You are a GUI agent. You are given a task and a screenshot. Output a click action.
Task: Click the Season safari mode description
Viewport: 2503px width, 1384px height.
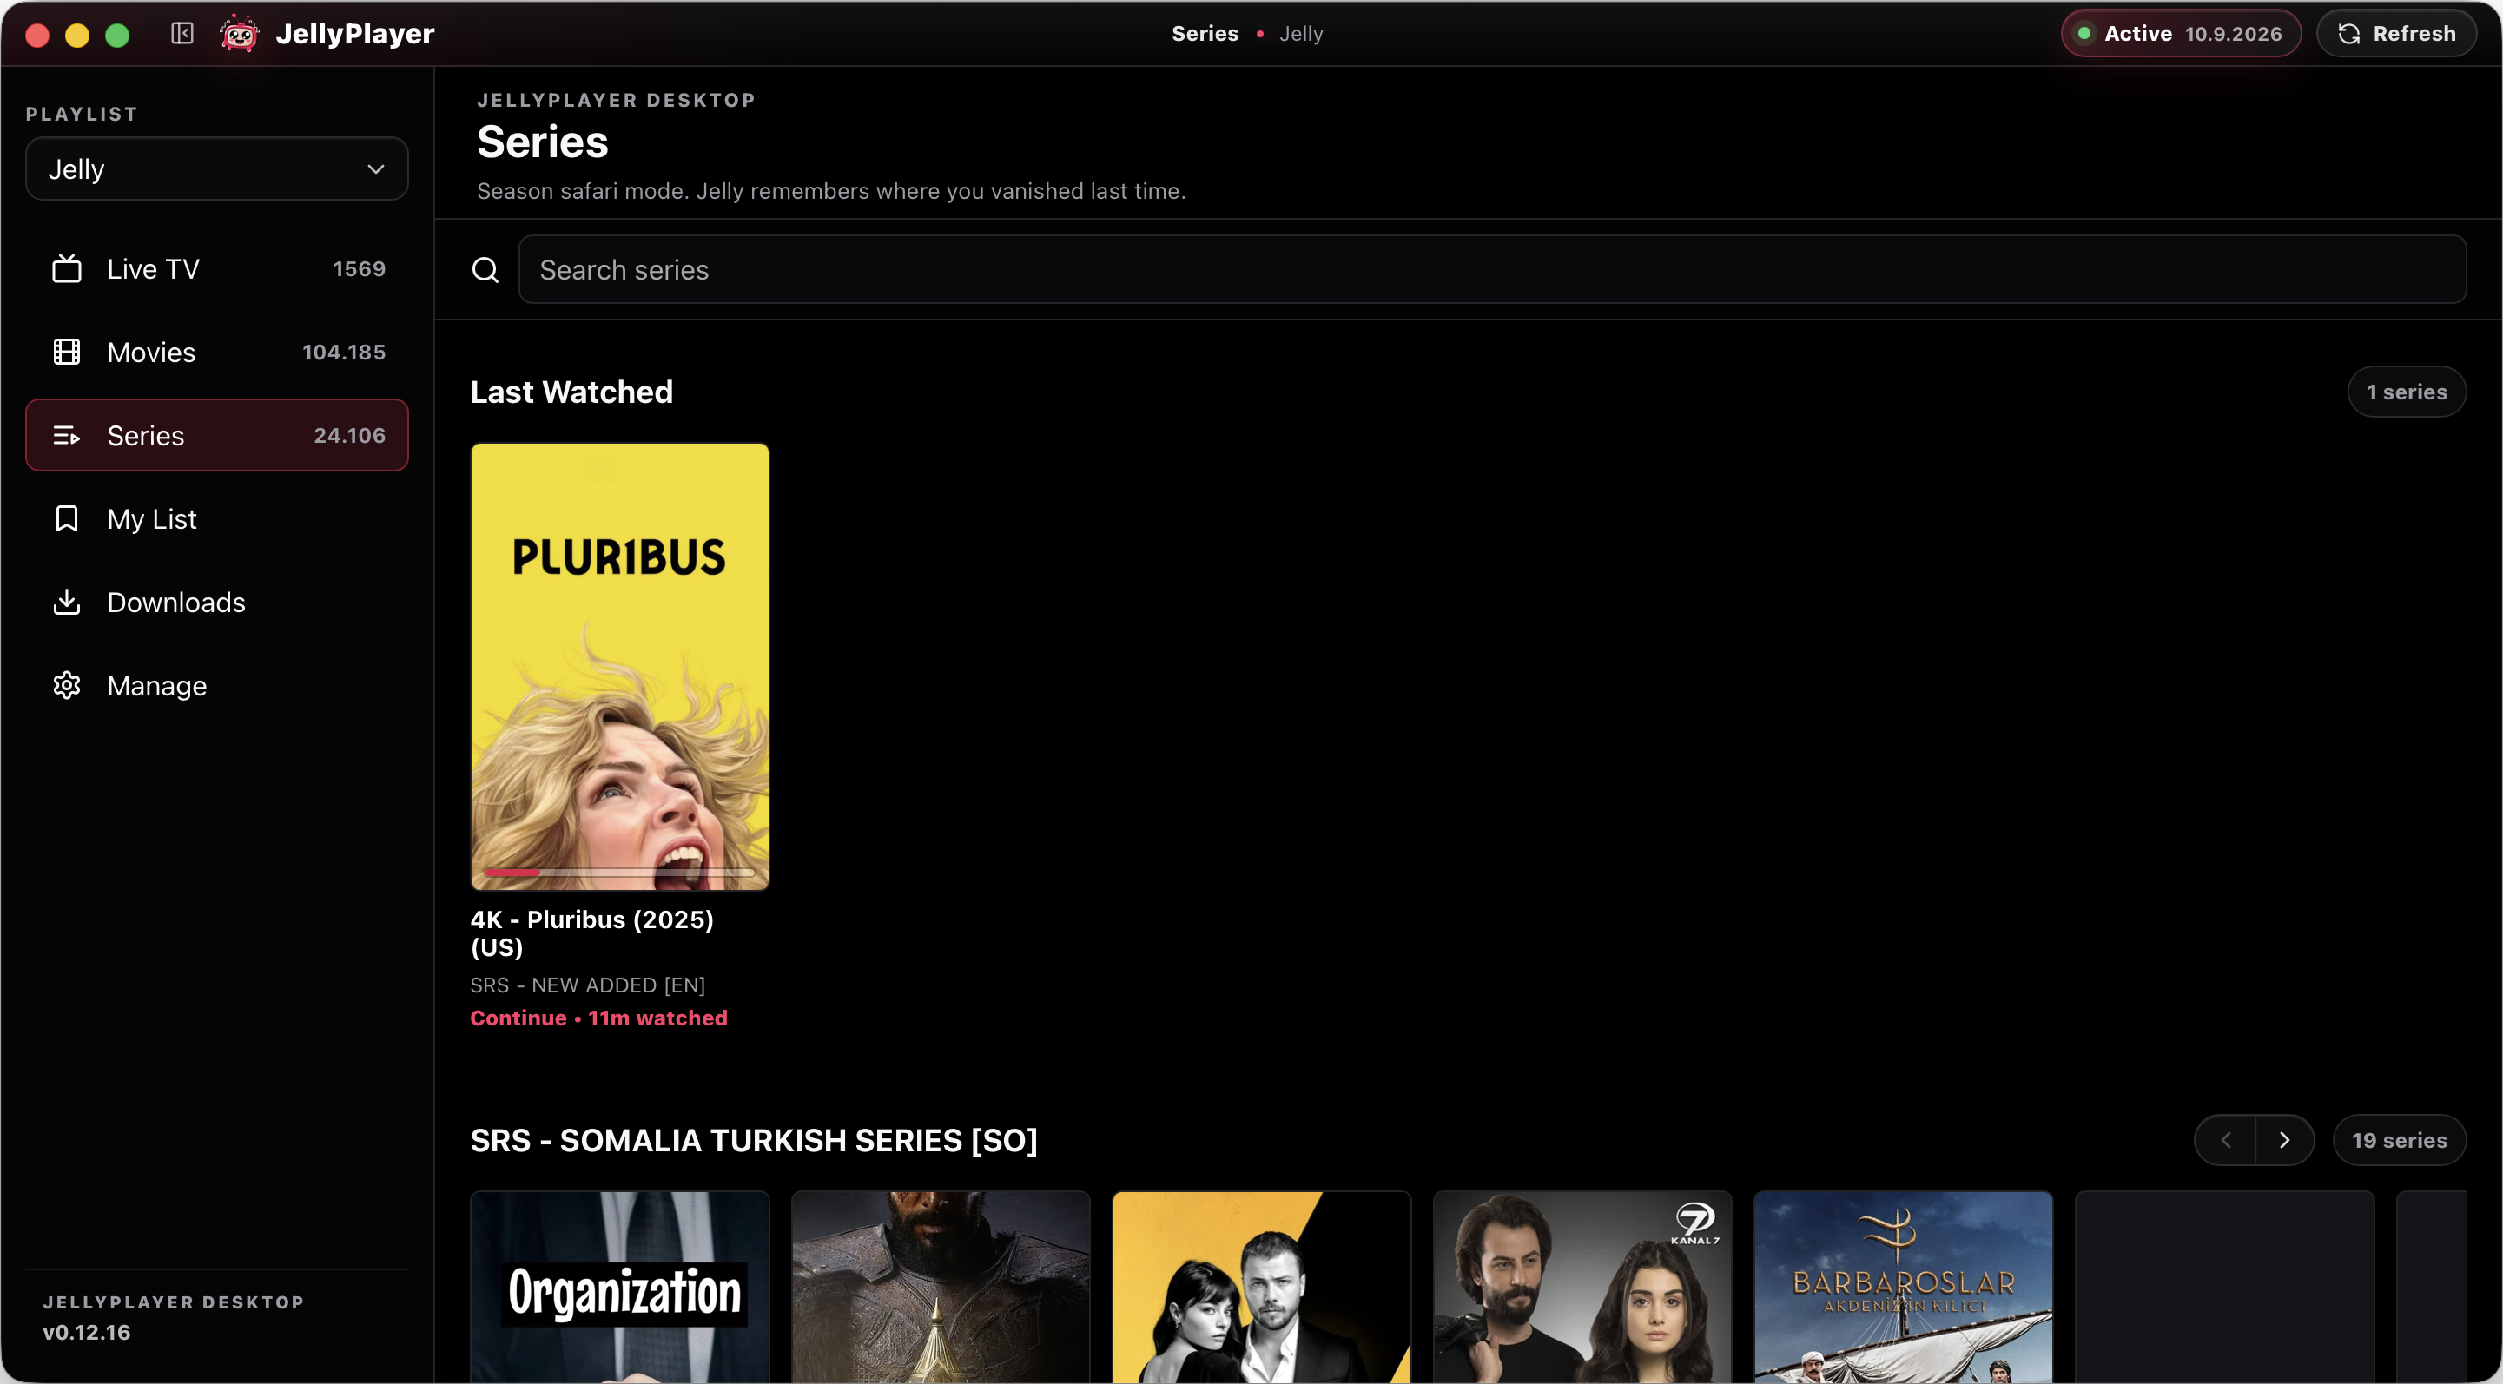point(831,191)
